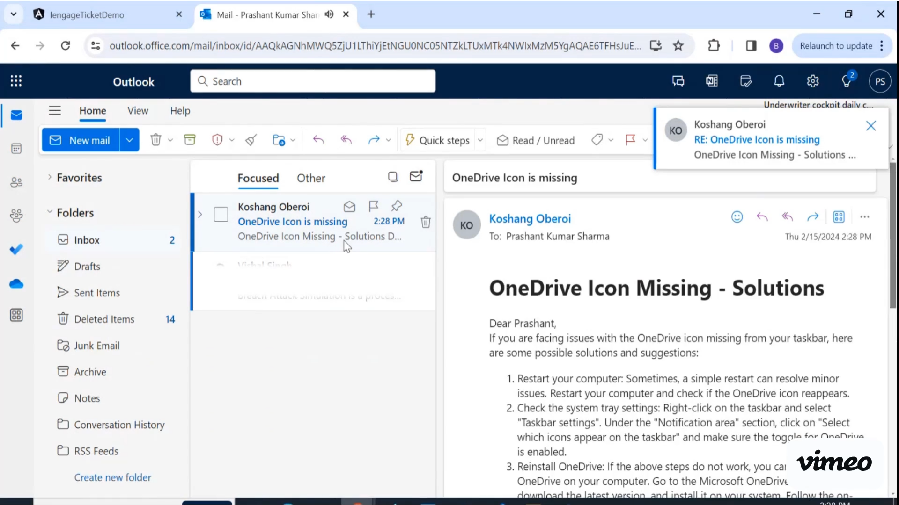The width and height of the screenshot is (899, 505).
Task: Open the Mail module in left rail
Action: click(x=16, y=115)
